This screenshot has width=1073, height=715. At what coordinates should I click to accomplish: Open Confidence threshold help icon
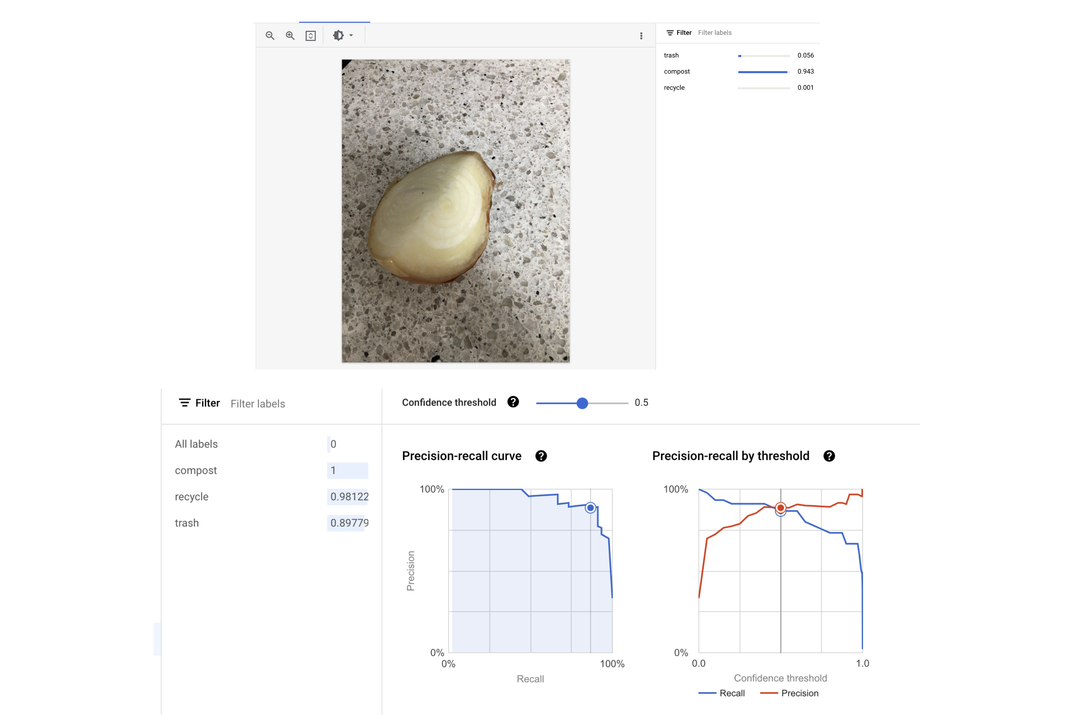513,402
